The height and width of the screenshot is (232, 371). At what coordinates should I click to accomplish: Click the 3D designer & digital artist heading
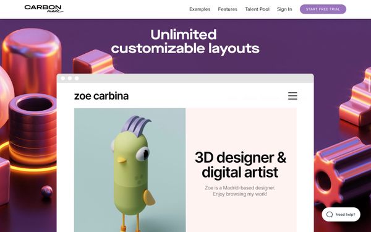click(241, 165)
